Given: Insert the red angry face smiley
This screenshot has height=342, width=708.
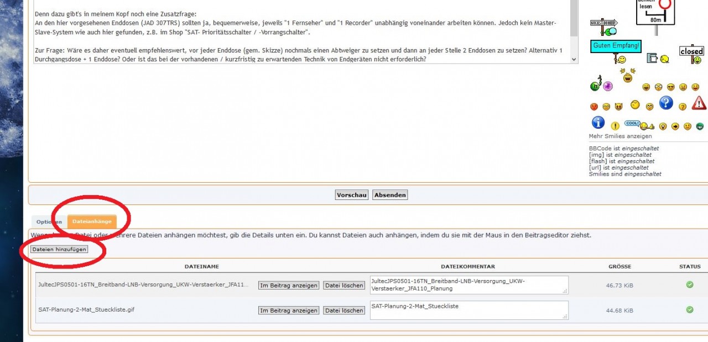Looking at the screenshot, I should tap(594, 107).
